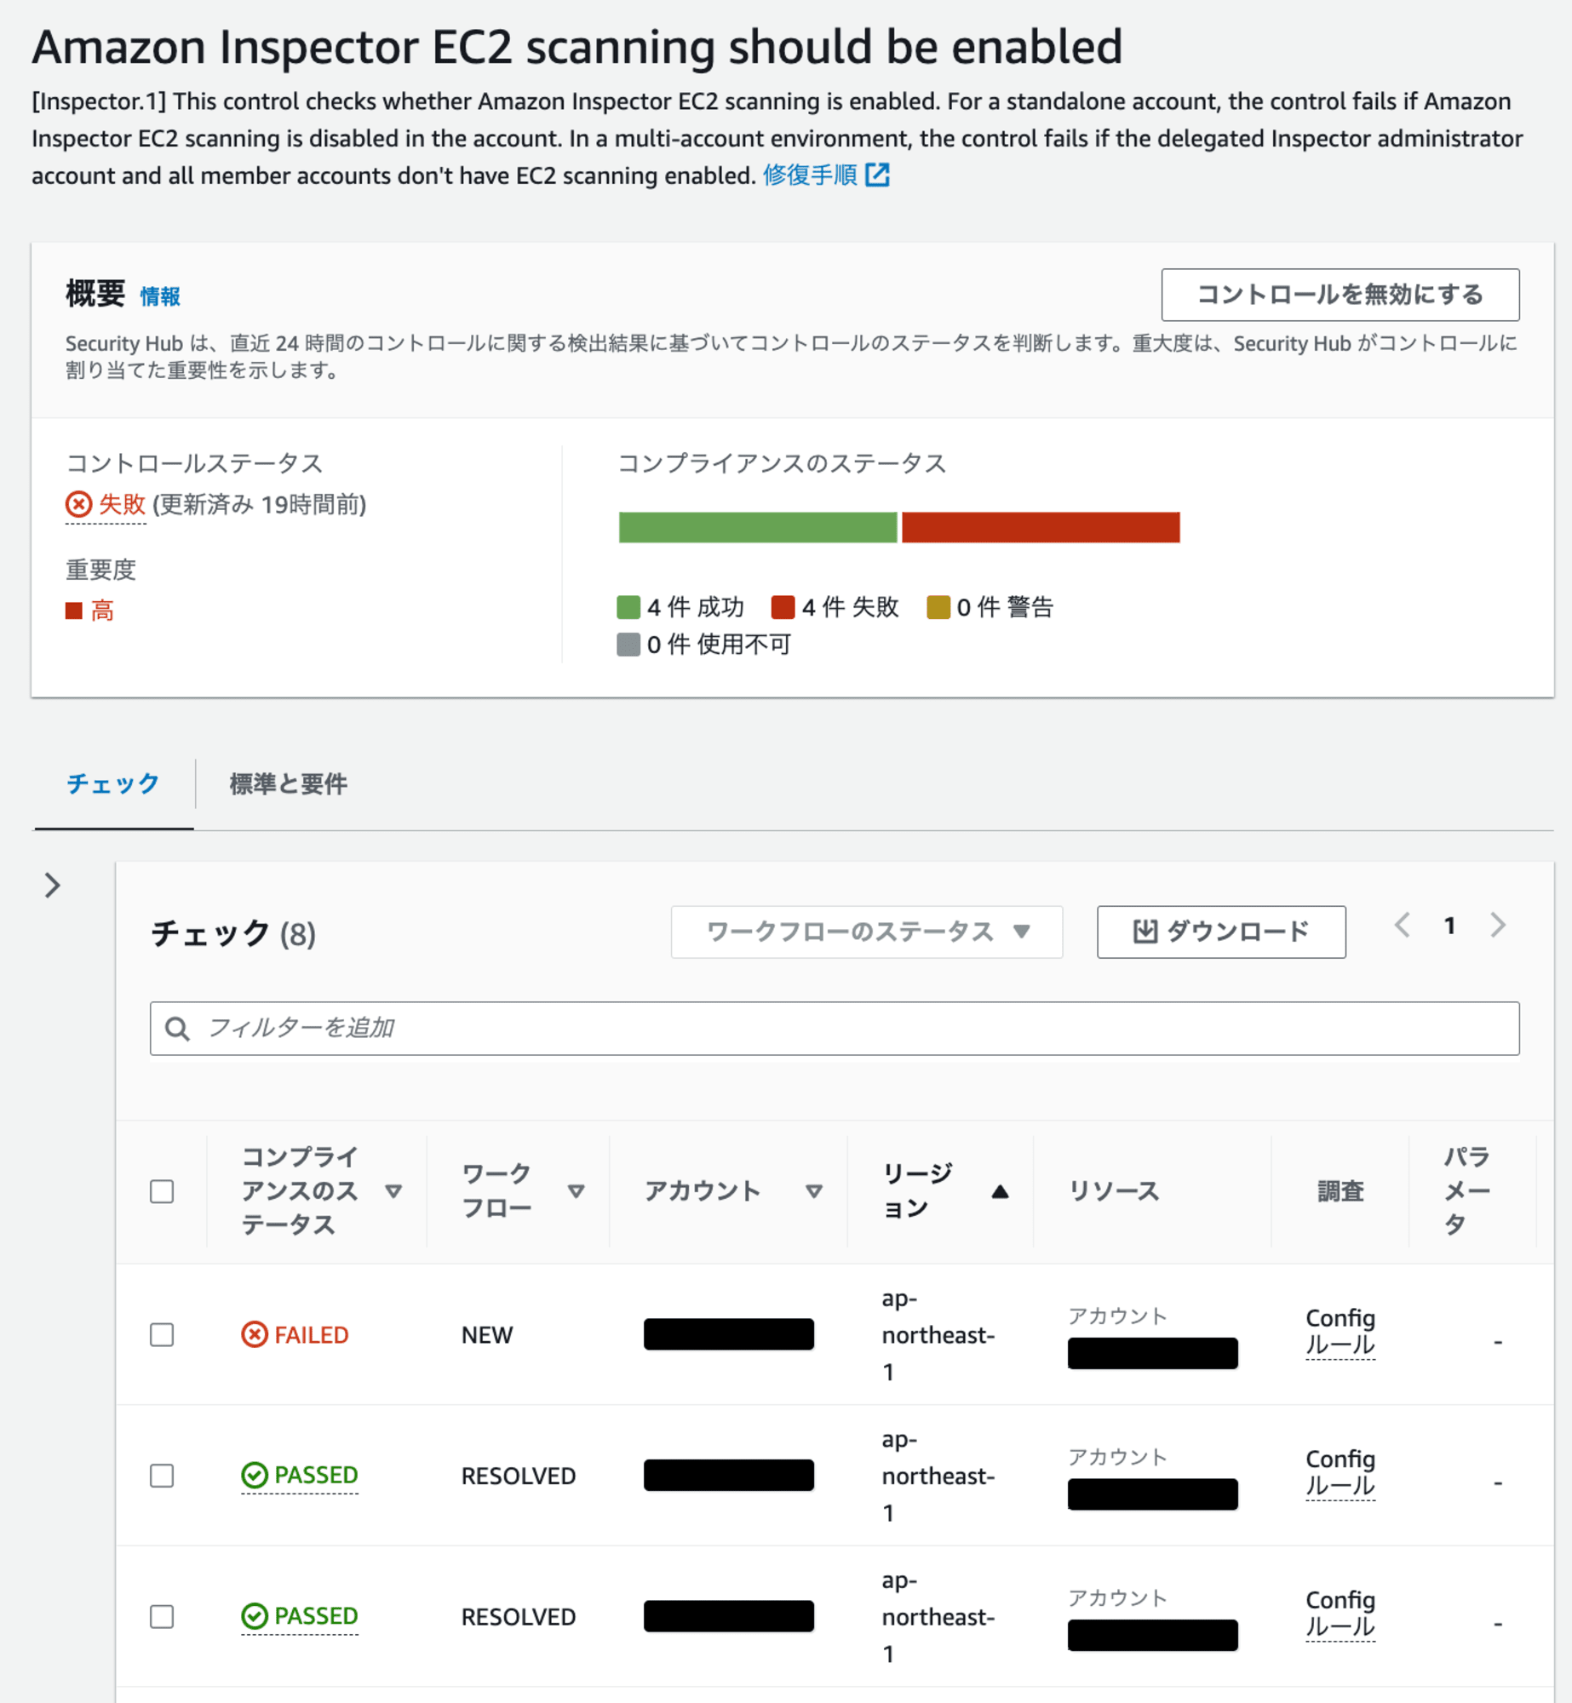The height and width of the screenshot is (1703, 1572).
Task: Click the リソース column header
Action: [1114, 1191]
